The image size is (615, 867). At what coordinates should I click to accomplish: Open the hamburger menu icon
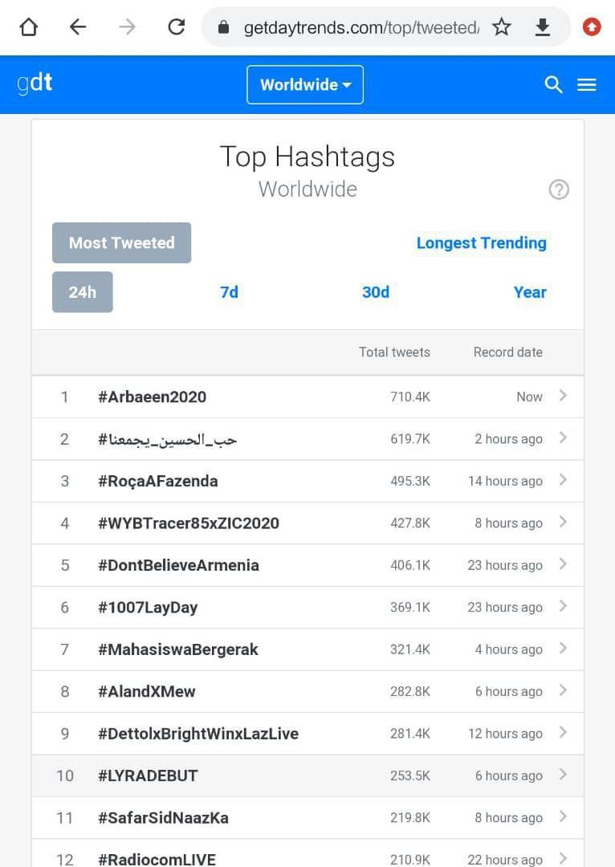(587, 84)
